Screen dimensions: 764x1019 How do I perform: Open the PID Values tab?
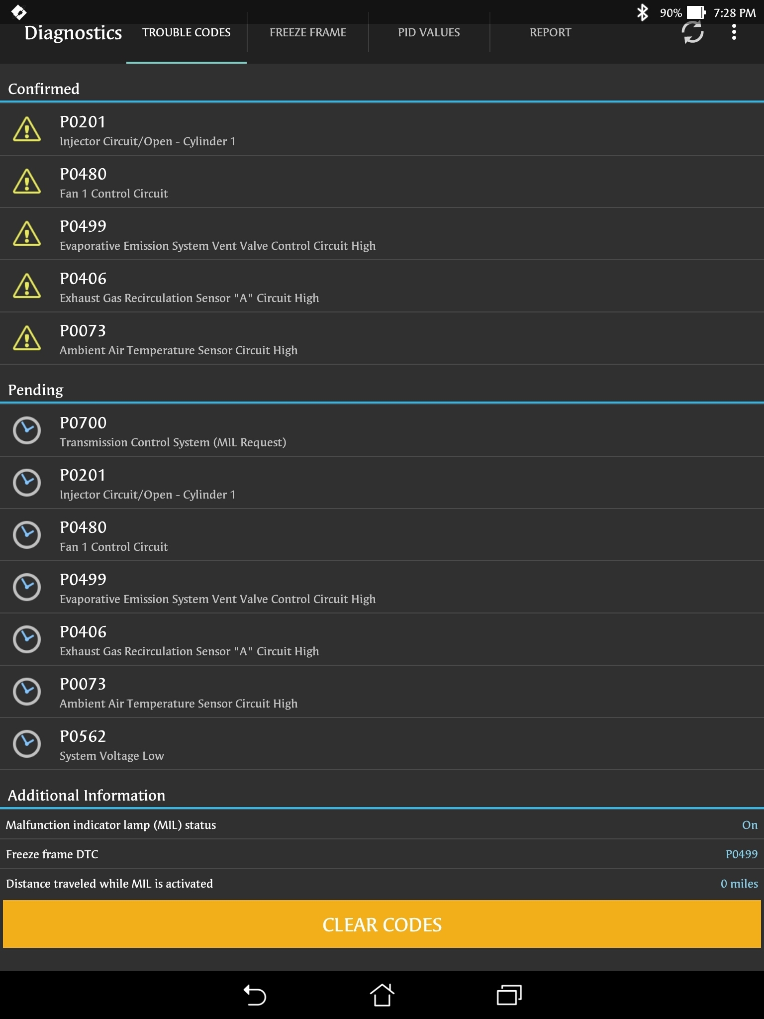click(429, 33)
